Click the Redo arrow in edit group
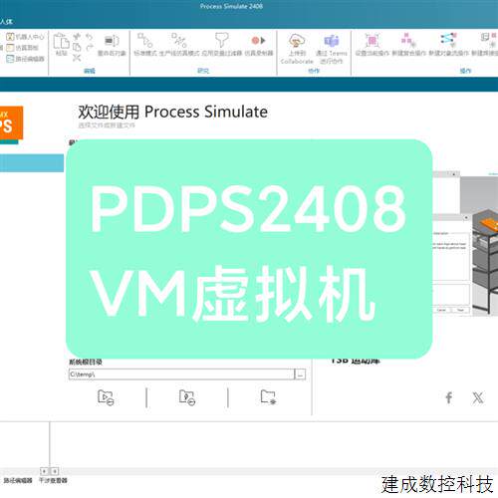The height and width of the screenshot is (498, 498). click(89, 48)
